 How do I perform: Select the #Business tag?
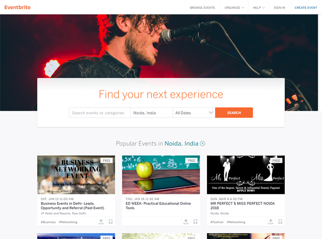click(48, 222)
